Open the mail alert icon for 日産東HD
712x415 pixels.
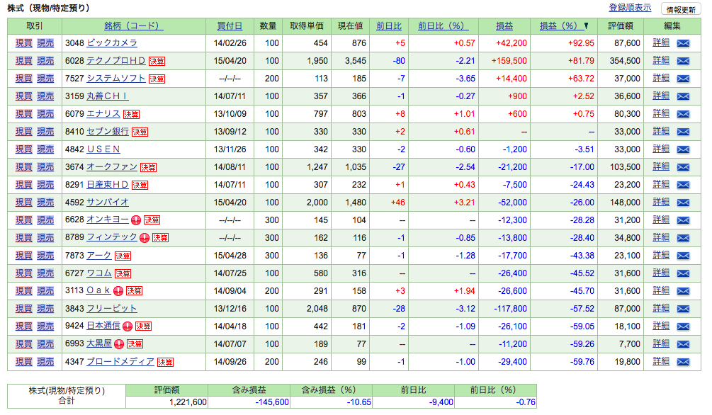pyautogui.click(x=683, y=185)
